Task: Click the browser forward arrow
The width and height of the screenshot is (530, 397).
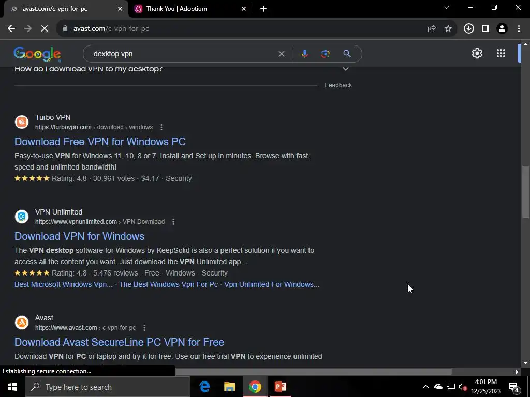Action: 28,29
